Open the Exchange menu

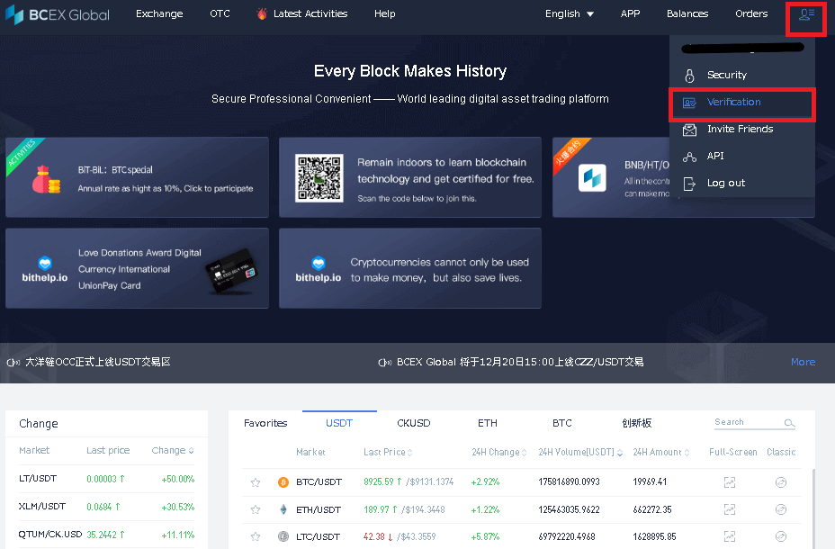point(159,13)
